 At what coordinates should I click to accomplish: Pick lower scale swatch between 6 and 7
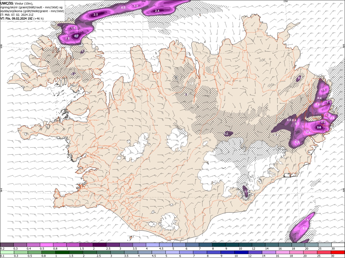coord(186,252)
